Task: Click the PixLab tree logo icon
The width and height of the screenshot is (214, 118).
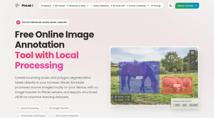Action: click(x=17, y=6)
